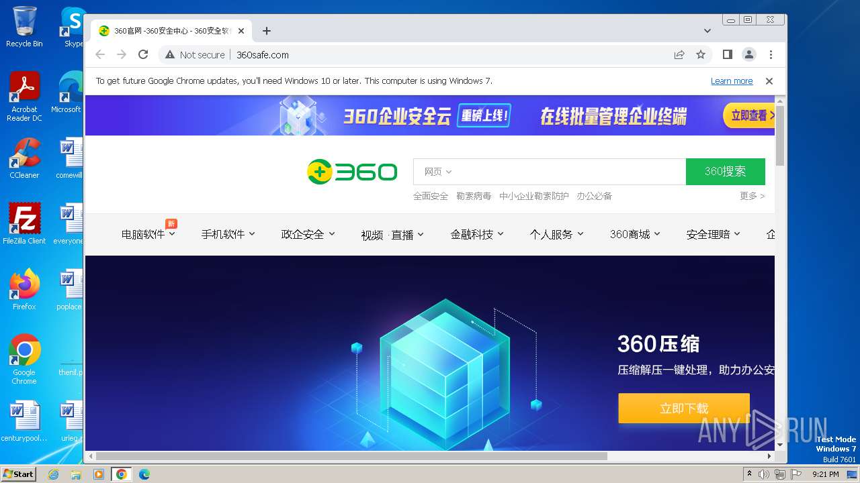Screen dimensions: 860x483
Task: Click the 360搜索 button
Action: click(x=726, y=172)
